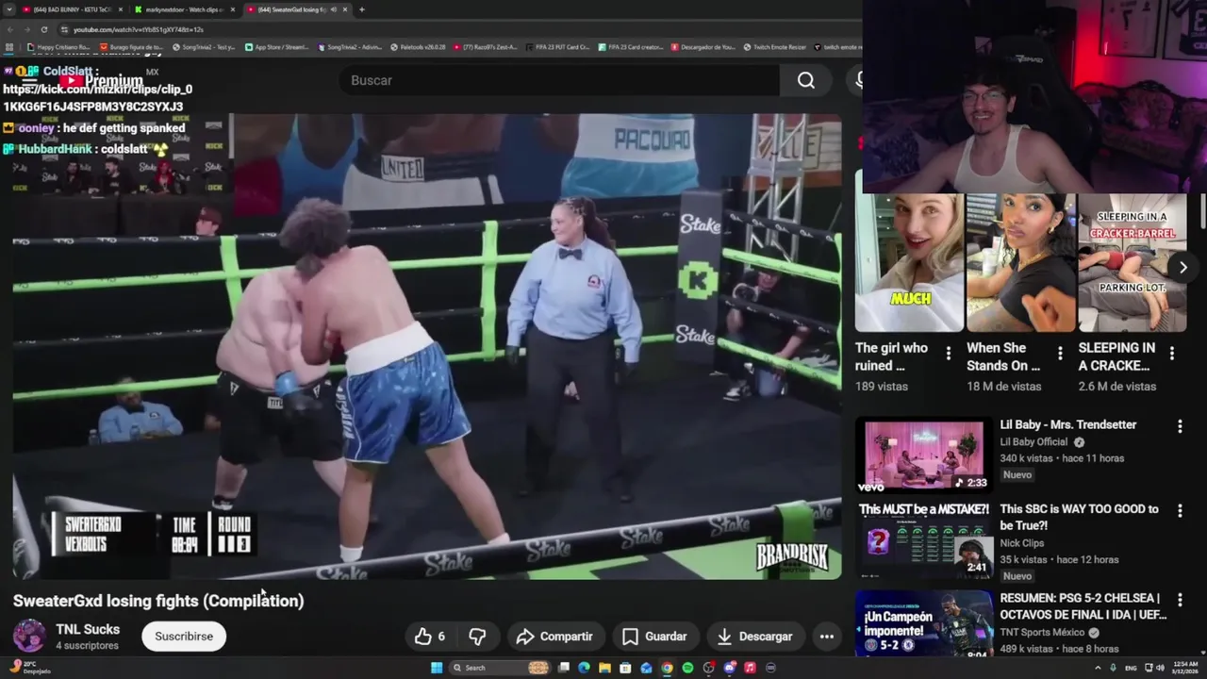Open 'When She Stands On' short thumbnail
Screen dimensions: 1207x679
[x=1021, y=263]
